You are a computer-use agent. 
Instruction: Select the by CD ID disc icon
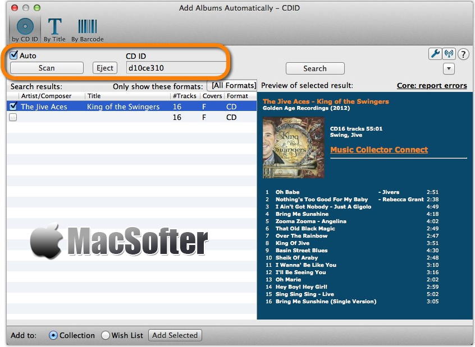pos(25,26)
